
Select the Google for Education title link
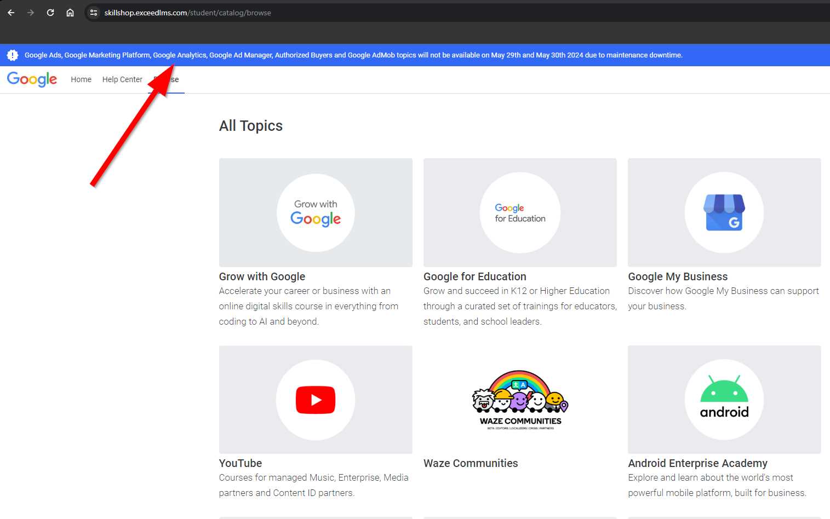click(x=475, y=276)
